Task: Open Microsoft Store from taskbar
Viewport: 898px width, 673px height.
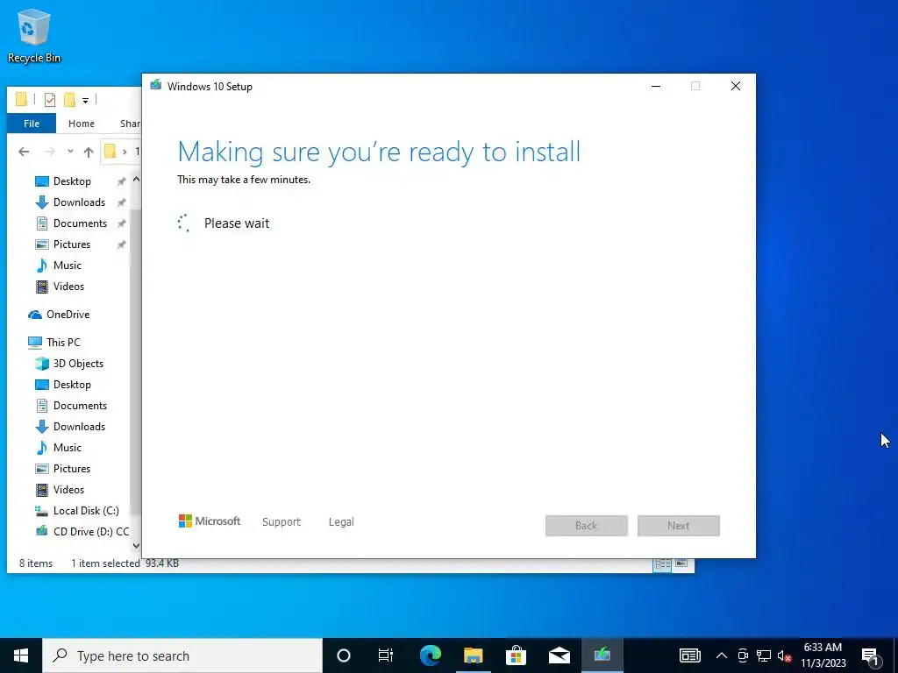Action: pyautogui.click(x=516, y=655)
